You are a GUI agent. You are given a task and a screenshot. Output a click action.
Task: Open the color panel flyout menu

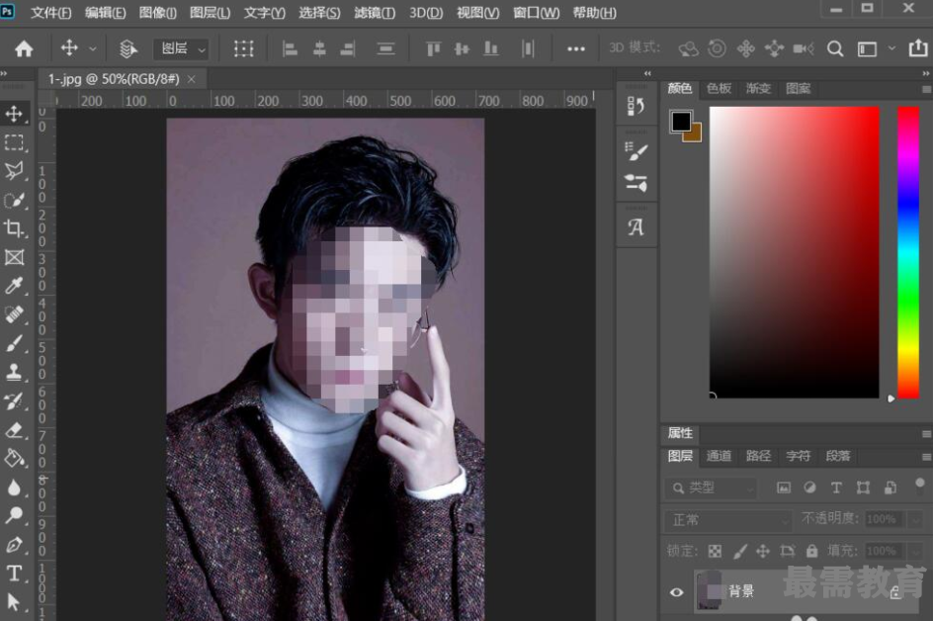pos(926,89)
